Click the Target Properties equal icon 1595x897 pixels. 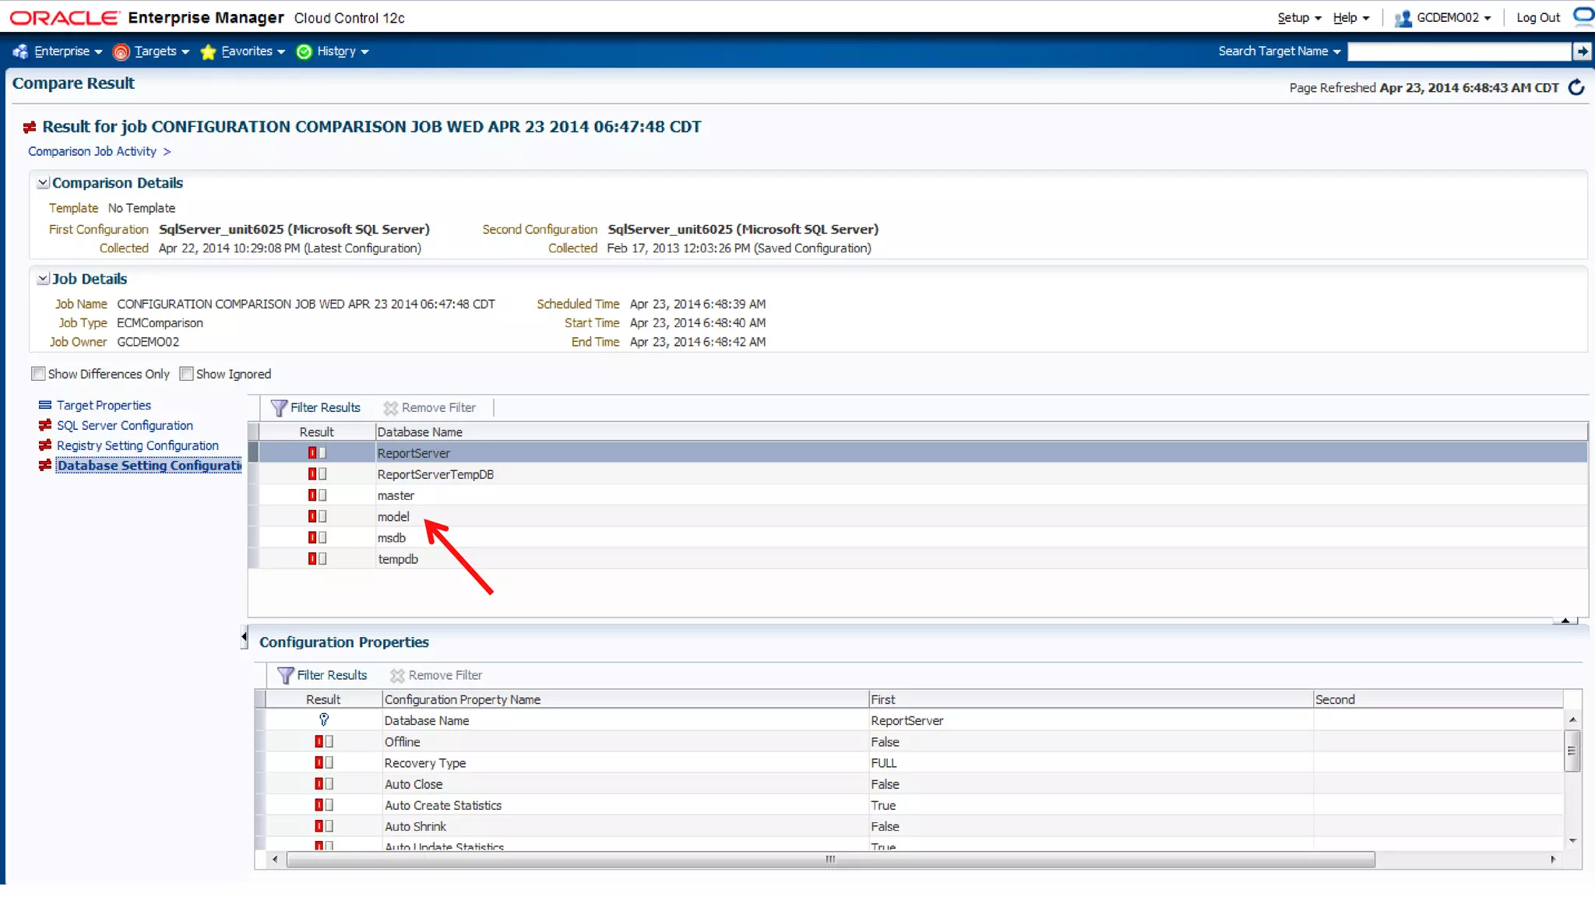(x=45, y=406)
